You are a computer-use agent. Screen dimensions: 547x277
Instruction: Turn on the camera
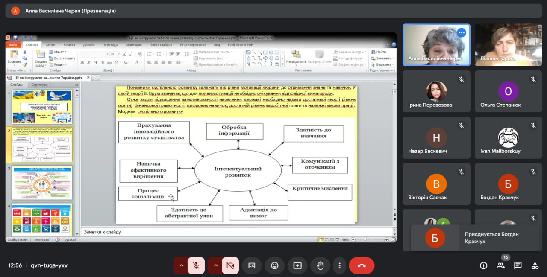230,265
